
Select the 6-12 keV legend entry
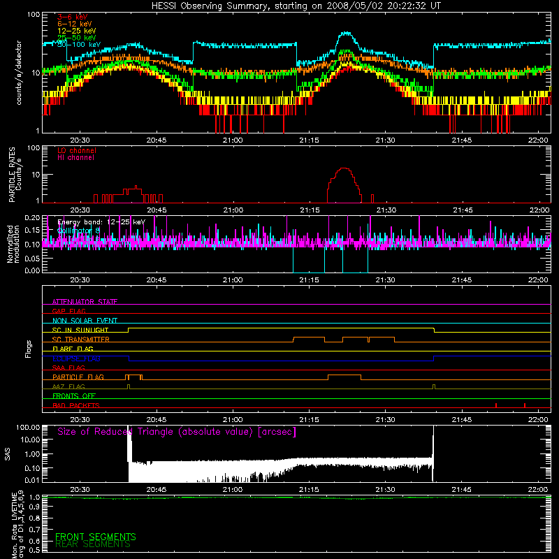click(75, 24)
